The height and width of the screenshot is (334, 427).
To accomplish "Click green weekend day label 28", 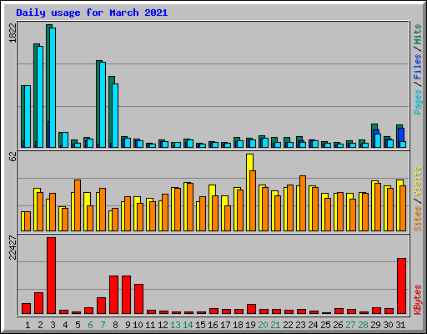I will [x=363, y=325].
